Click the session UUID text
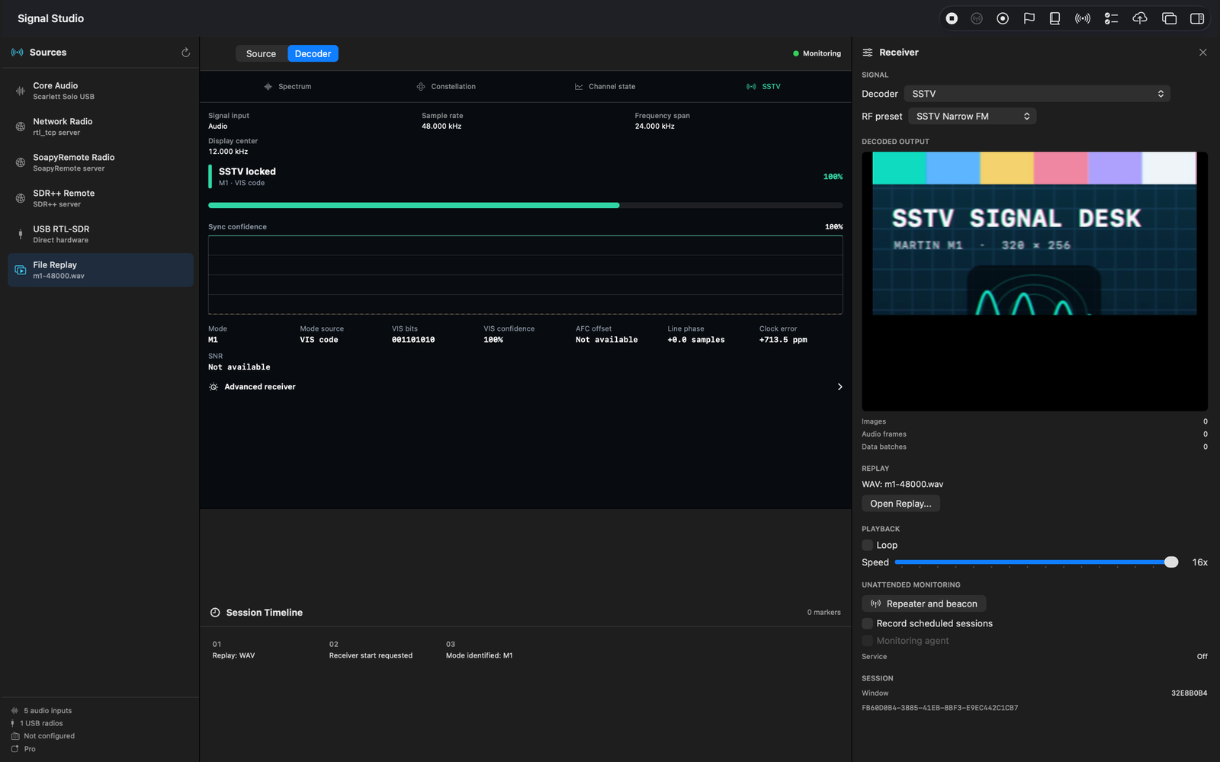Screen dimensions: 1220x762 (939, 708)
